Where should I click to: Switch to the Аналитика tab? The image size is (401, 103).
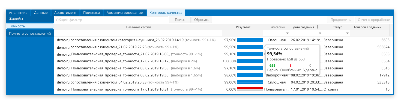18,12
